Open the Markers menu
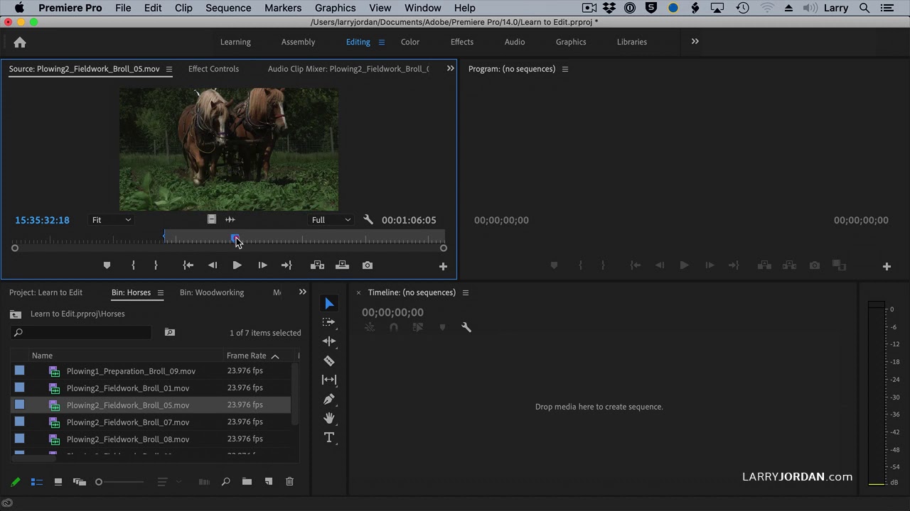 click(x=283, y=8)
